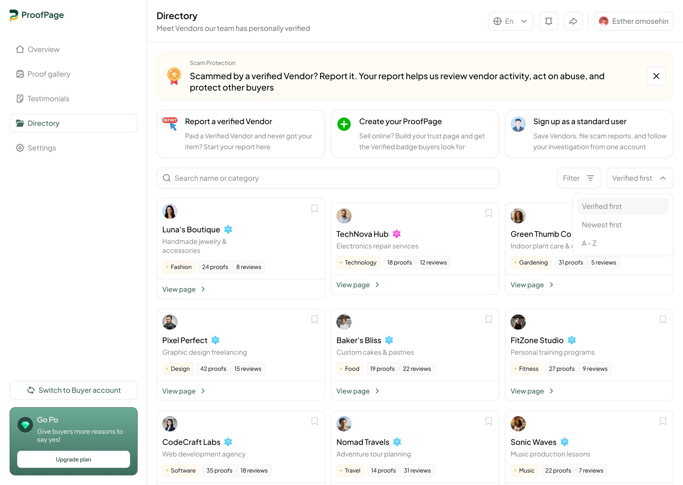The width and height of the screenshot is (683, 485).
Task: Open the Filter options
Action: (579, 178)
